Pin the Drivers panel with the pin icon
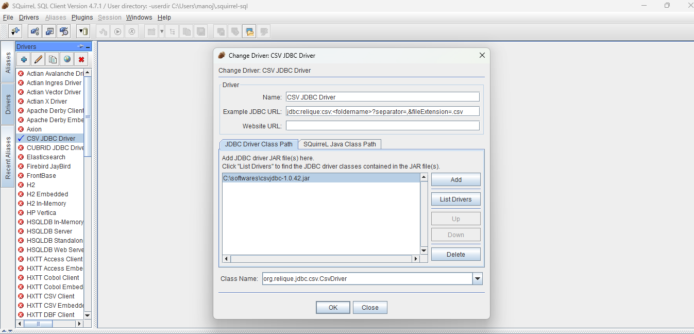 pyautogui.click(x=80, y=46)
